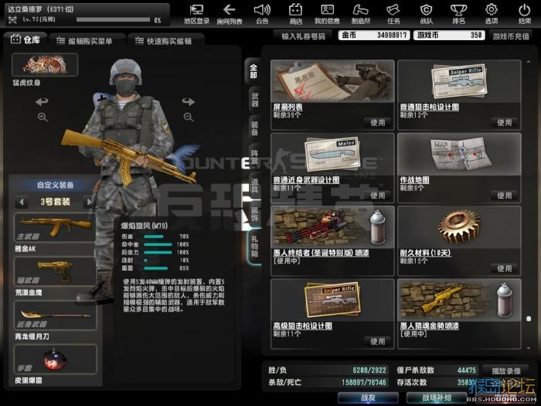Select the 装饰 decoration category tab
Screen dimensions: 541x406
(254, 214)
